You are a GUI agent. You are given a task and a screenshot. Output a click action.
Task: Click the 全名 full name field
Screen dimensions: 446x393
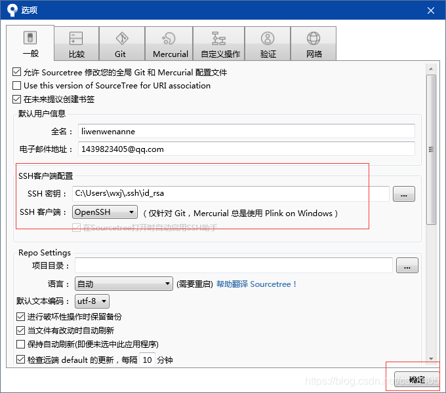click(247, 131)
